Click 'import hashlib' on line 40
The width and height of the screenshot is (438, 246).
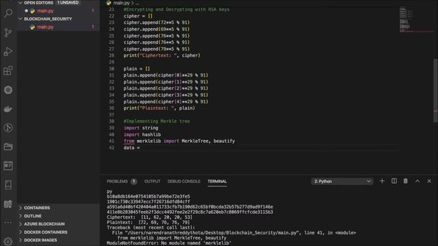tap(142, 135)
